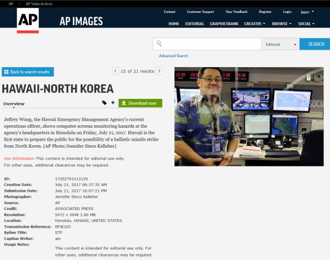Click the Login link
330x260 pixels.
287,12
